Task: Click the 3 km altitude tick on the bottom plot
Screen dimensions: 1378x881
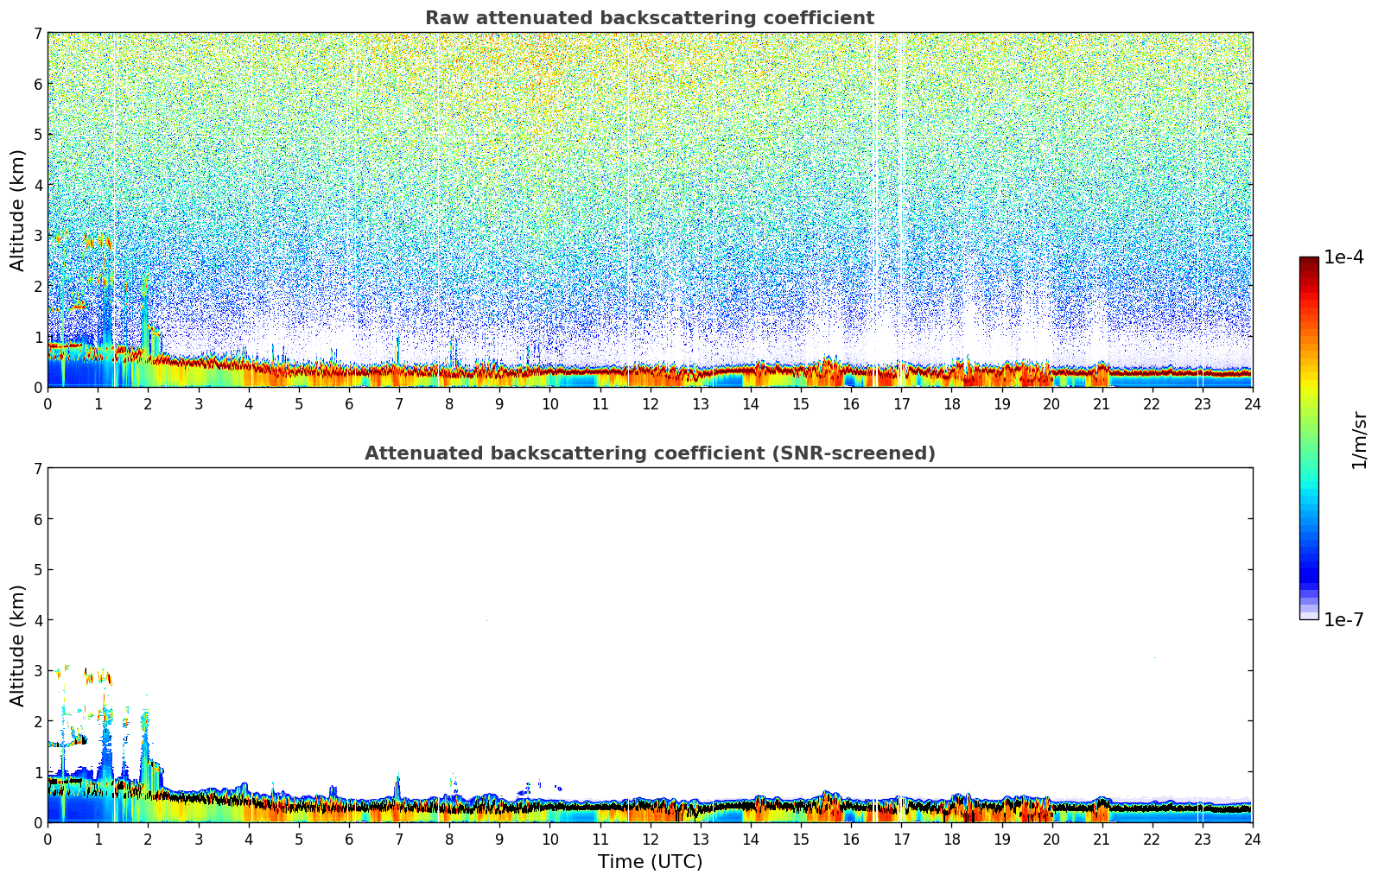Action: [37, 671]
